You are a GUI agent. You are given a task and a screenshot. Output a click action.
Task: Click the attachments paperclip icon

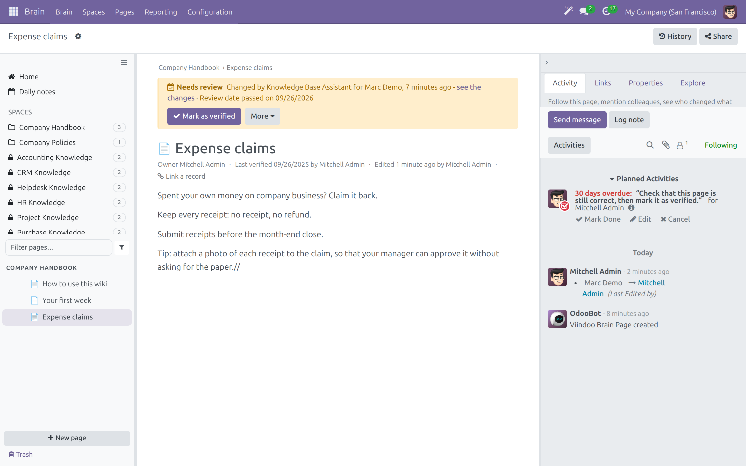pos(666,145)
